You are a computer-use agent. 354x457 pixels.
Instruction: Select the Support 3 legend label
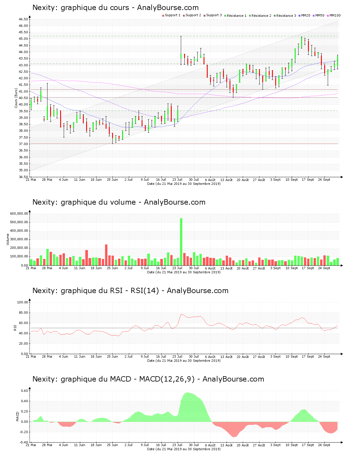[x=214, y=15]
